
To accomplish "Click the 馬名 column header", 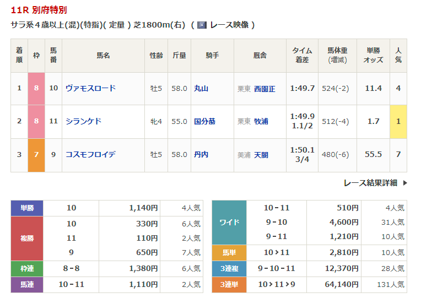I will [104, 56].
